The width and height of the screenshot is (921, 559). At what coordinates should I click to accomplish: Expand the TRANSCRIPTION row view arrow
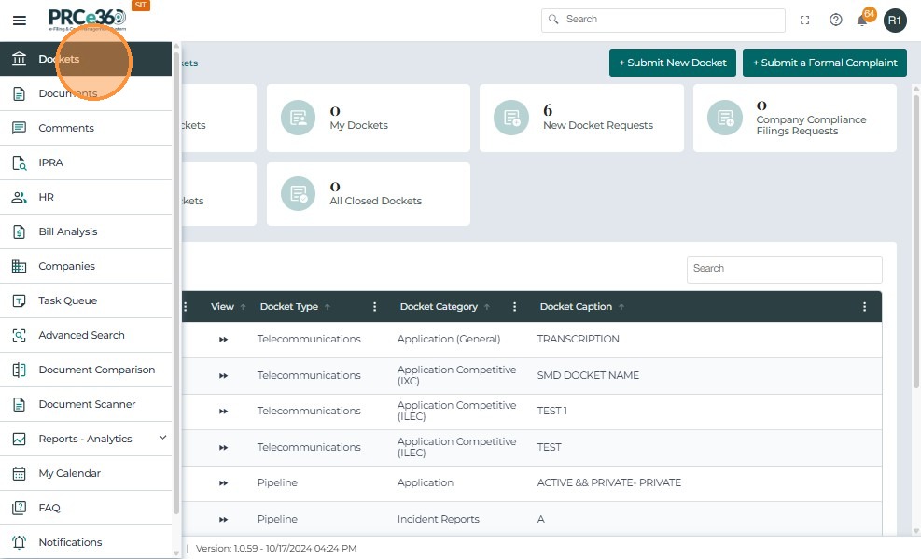pyautogui.click(x=223, y=340)
